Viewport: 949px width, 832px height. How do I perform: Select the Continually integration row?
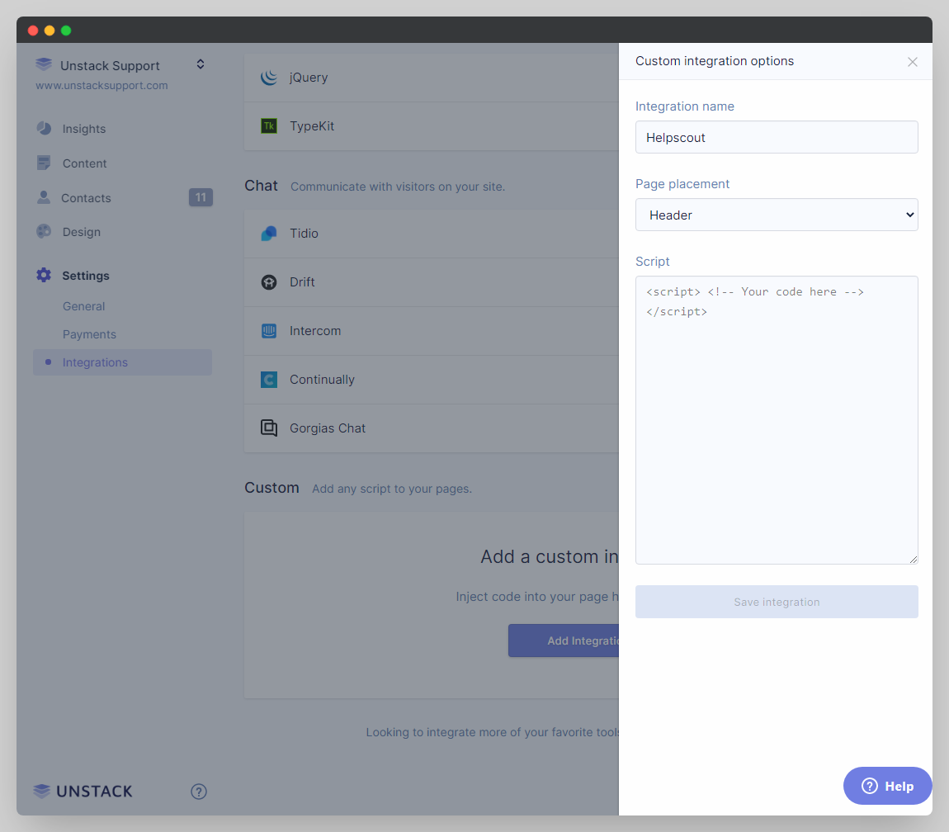point(432,380)
